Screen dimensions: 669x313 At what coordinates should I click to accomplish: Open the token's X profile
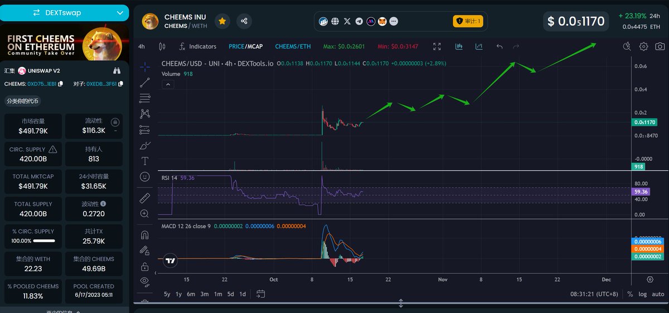[x=347, y=21]
